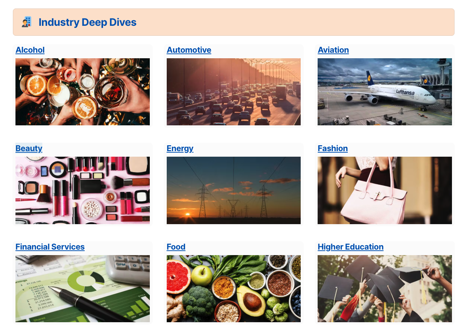
Task: Go to the Aviation deep dive link
Action: pos(333,50)
